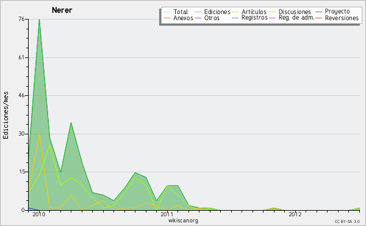Click the y-axis value 46

21,95
